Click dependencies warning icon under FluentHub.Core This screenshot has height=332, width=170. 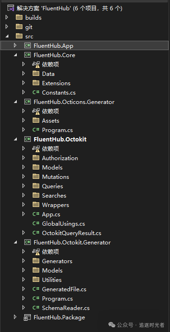pos(36,64)
